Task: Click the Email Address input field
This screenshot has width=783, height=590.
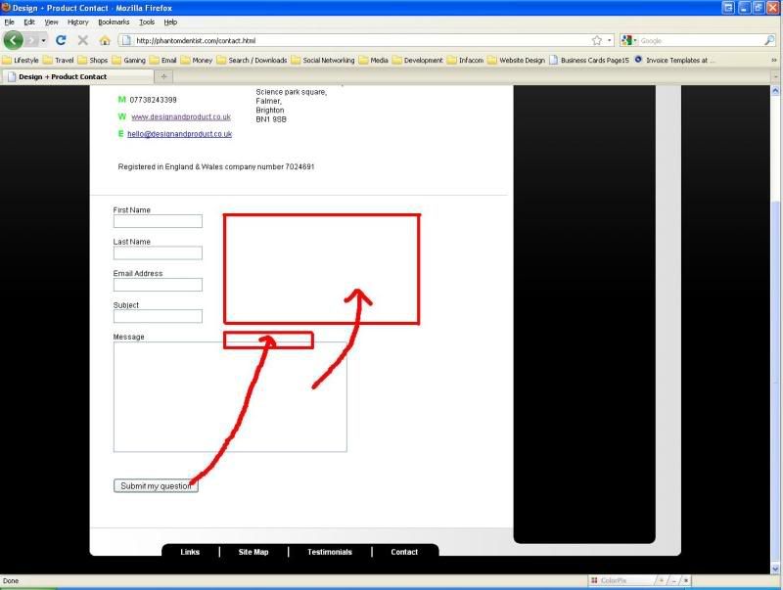Action: point(158,285)
